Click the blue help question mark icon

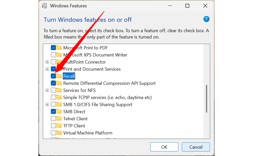point(206,19)
